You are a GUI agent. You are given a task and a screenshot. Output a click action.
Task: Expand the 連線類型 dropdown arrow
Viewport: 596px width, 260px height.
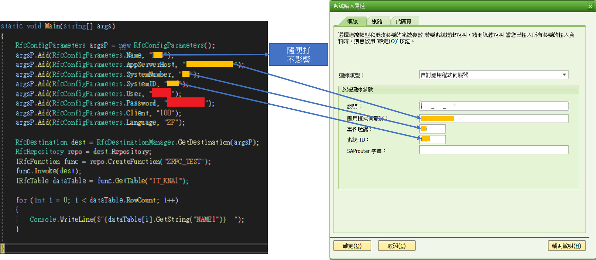[x=564, y=75]
